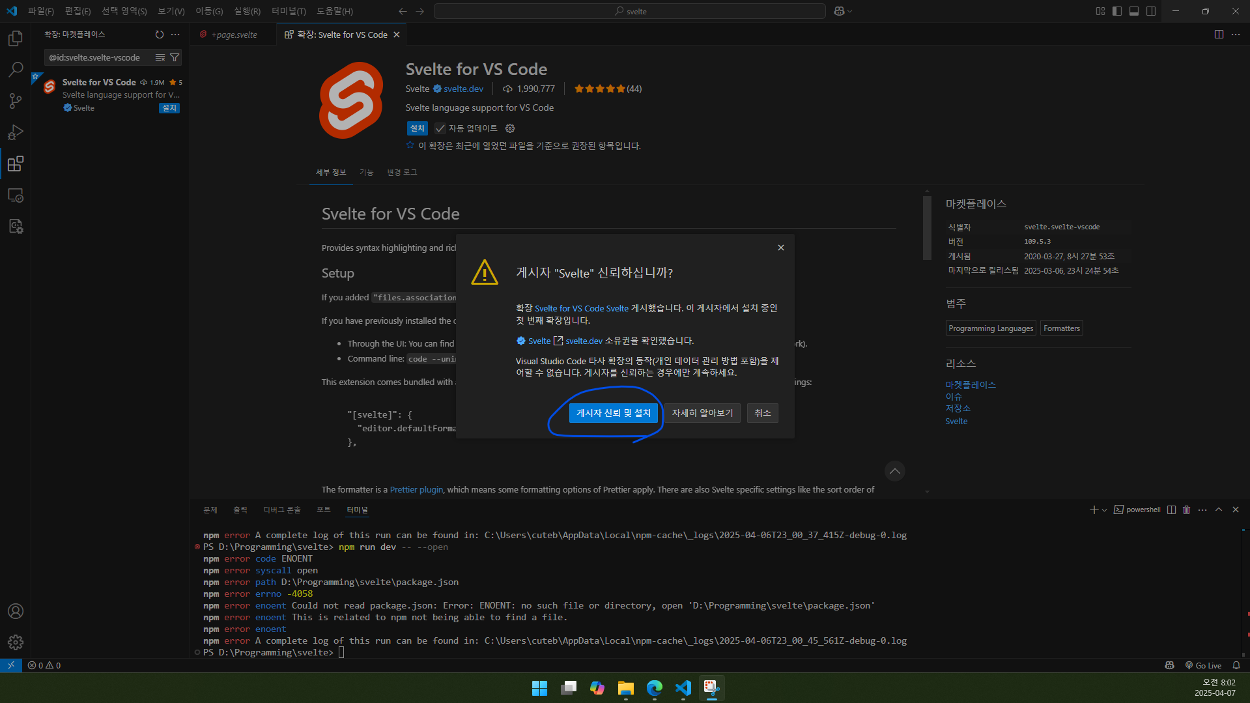Close the trust publisher dialog
The image size is (1250, 703).
(x=781, y=248)
